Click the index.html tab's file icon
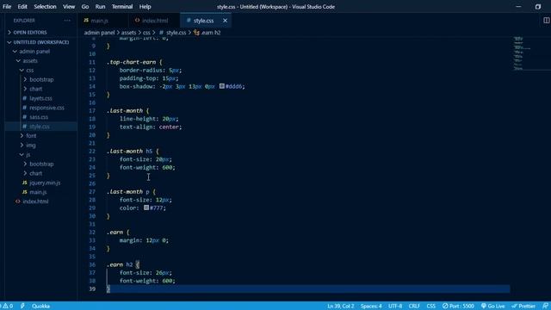The height and width of the screenshot is (310, 551). 137,20
